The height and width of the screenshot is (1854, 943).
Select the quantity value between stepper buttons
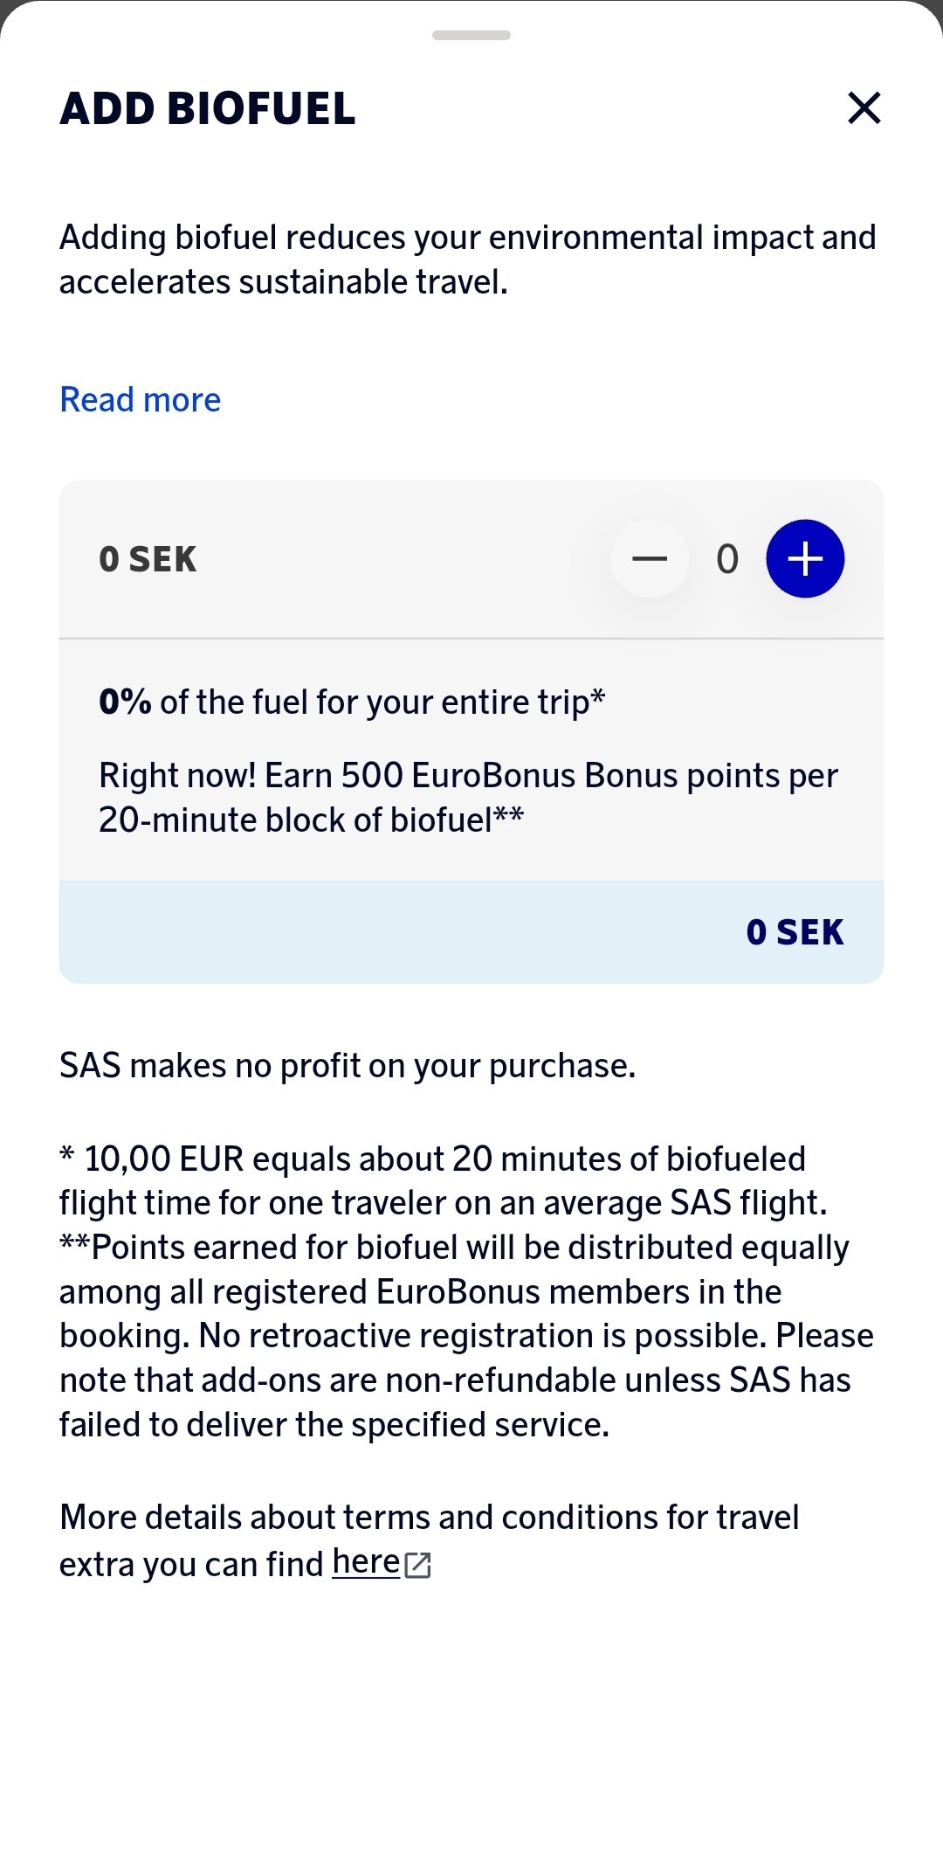(x=727, y=559)
